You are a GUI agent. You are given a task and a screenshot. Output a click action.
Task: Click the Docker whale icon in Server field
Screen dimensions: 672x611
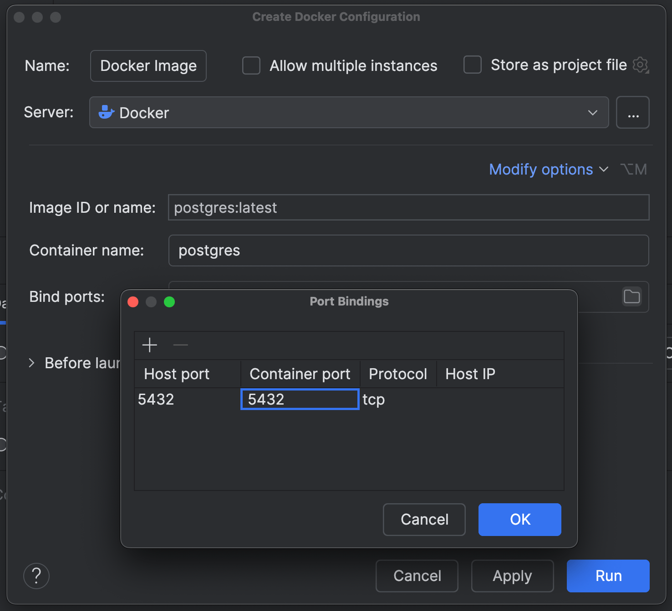pyautogui.click(x=106, y=112)
